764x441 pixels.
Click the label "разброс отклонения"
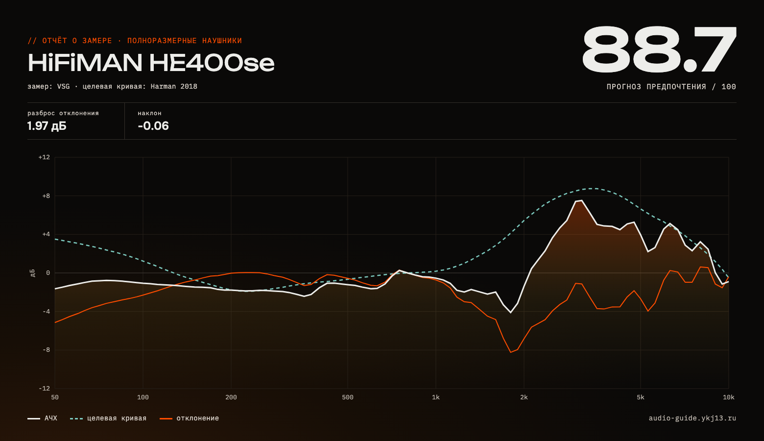pyautogui.click(x=63, y=113)
